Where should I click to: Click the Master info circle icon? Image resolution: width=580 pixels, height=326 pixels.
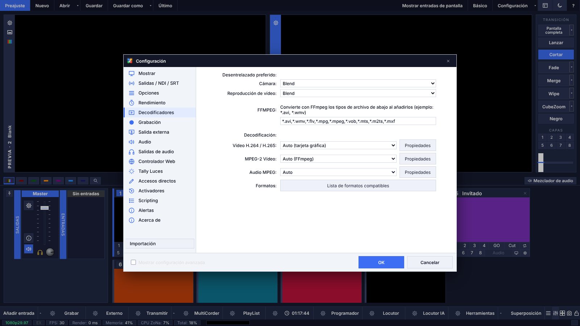29,238
